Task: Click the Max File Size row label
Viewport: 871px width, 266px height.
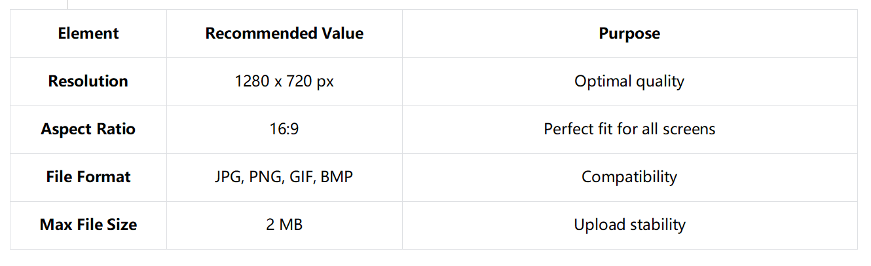Action: [88, 225]
